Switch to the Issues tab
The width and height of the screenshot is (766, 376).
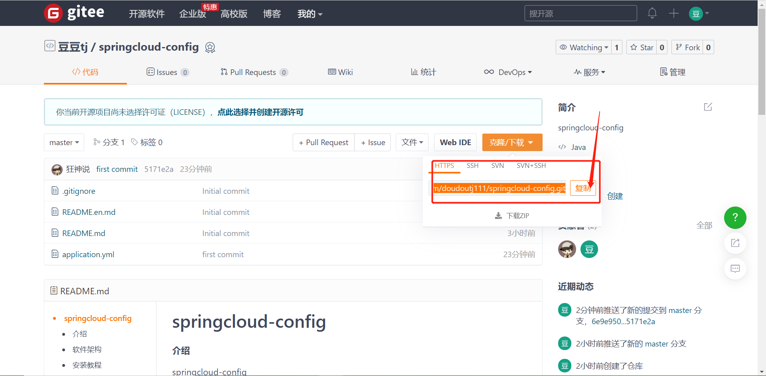168,72
